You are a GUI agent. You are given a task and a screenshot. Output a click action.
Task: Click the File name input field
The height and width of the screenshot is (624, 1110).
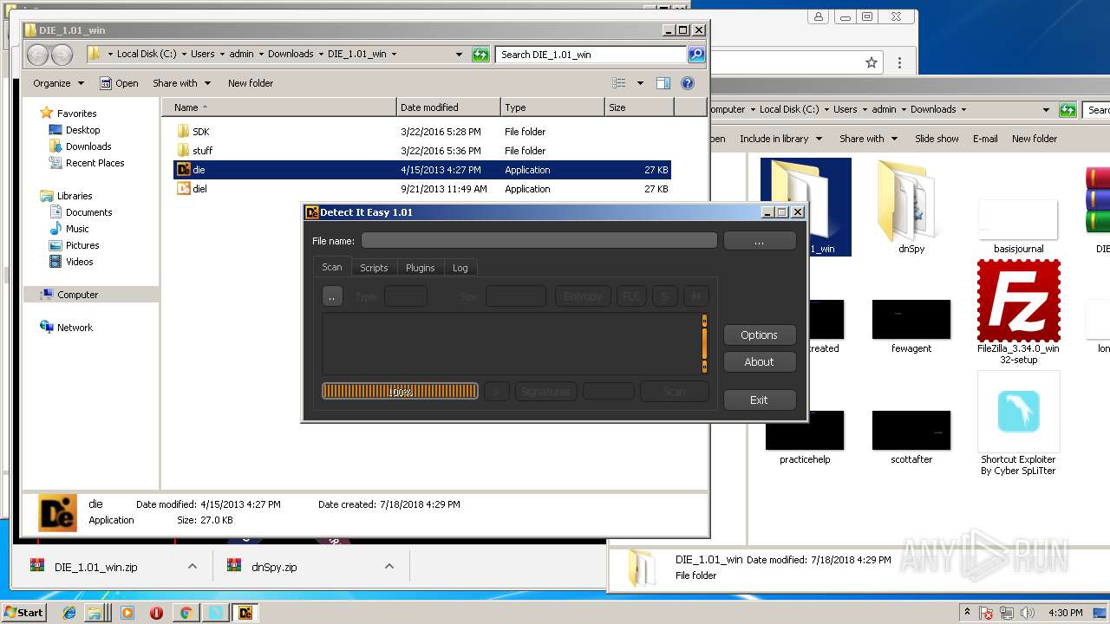pyautogui.click(x=539, y=241)
